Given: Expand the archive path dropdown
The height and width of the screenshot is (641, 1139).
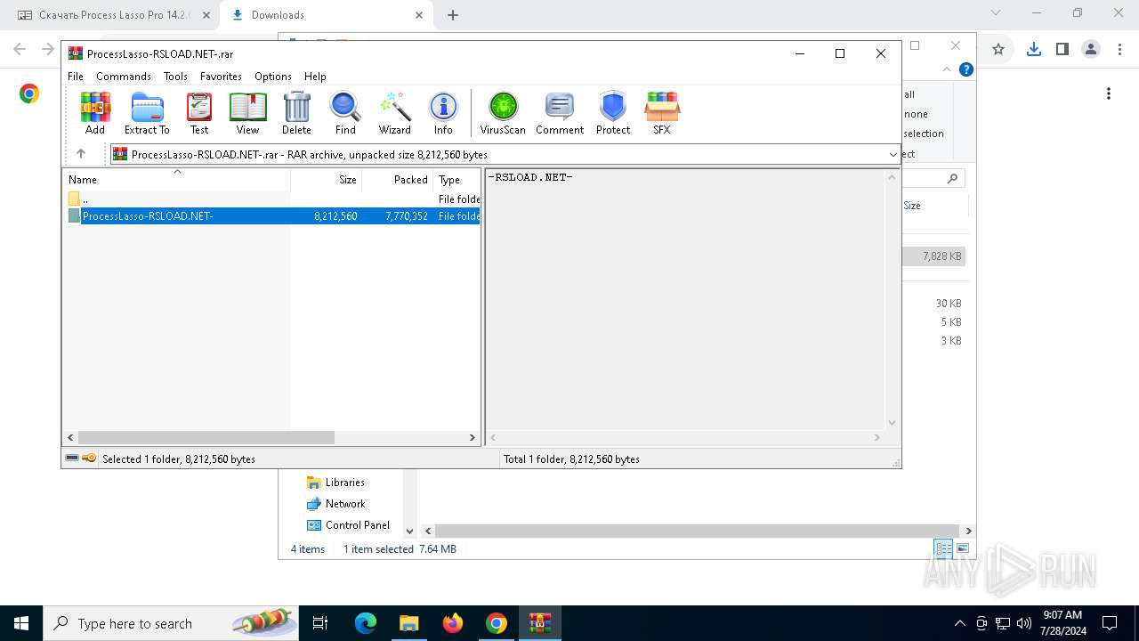Looking at the screenshot, I should 893,155.
